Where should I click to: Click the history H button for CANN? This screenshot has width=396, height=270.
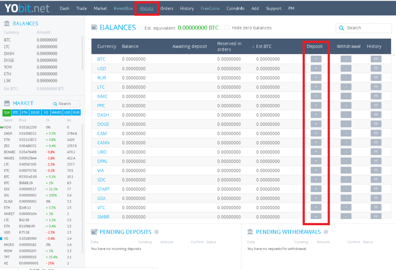(376, 143)
